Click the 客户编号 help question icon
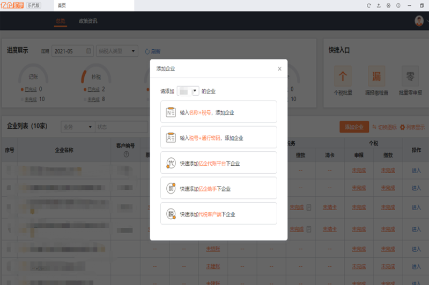Screen dimensions: 429x285 pos(126,155)
